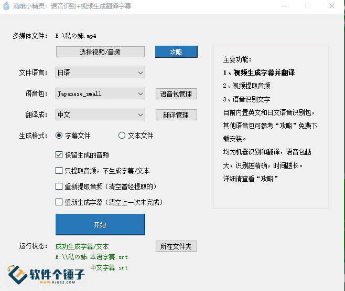Click the 语音包管理 button

[x=176, y=94]
